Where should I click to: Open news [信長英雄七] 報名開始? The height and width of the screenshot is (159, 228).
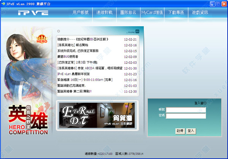click(x=73, y=45)
